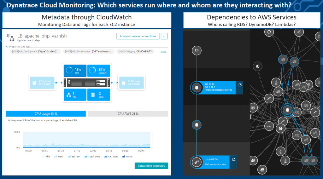This screenshot has height=179, width=323.
Task: Click the 02:00 time axis label
Action: (x=93, y=151)
